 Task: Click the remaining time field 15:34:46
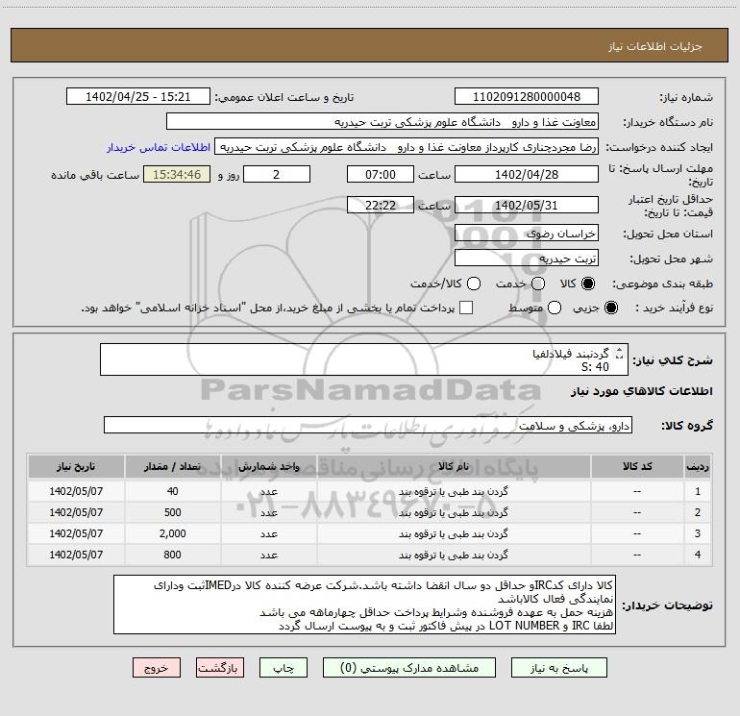(177, 175)
